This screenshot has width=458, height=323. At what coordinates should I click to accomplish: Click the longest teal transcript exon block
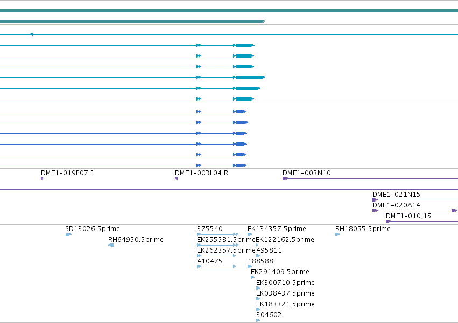251,77
